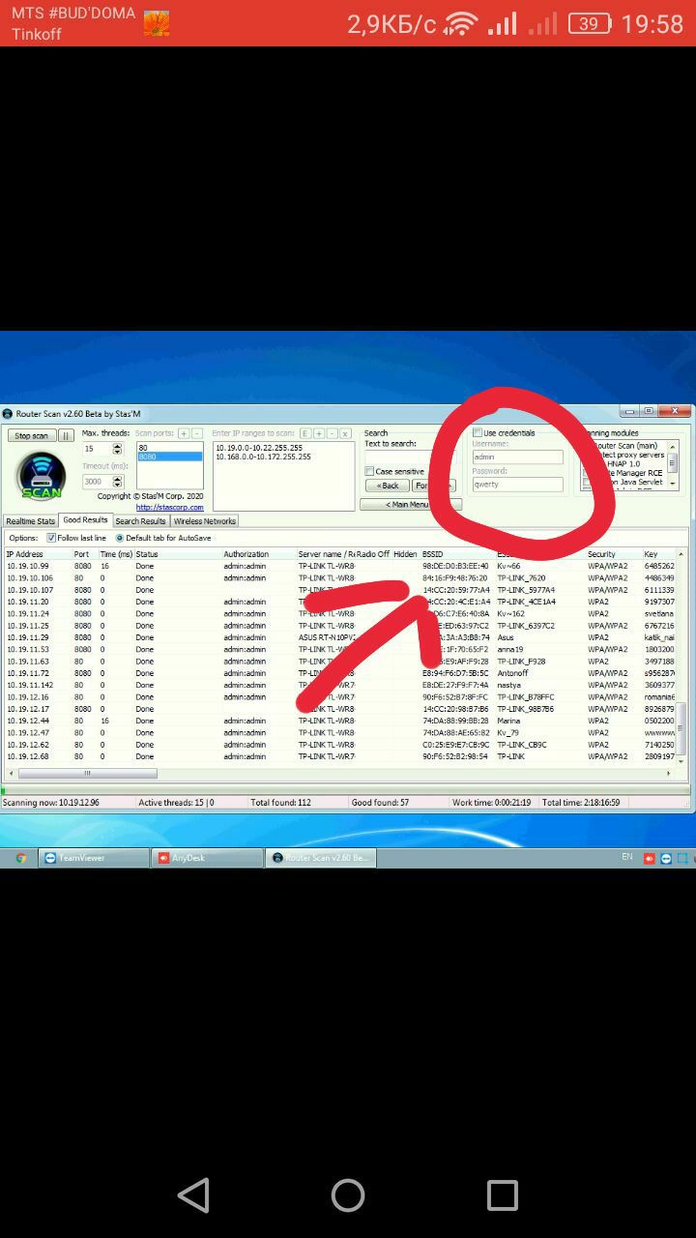Select the row with IP 10.19.11.72
Viewport: 696px width, 1238px height.
click(340, 673)
